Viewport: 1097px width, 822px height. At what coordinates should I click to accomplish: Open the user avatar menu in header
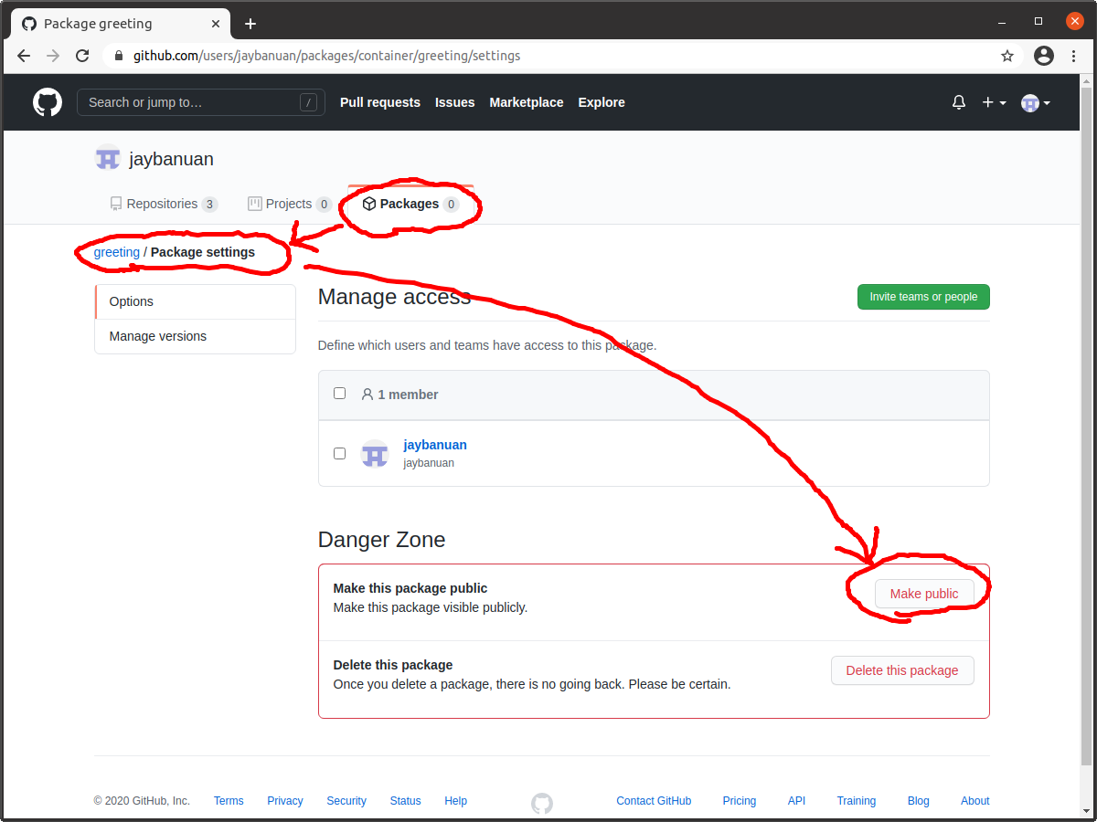coord(1036,103)
